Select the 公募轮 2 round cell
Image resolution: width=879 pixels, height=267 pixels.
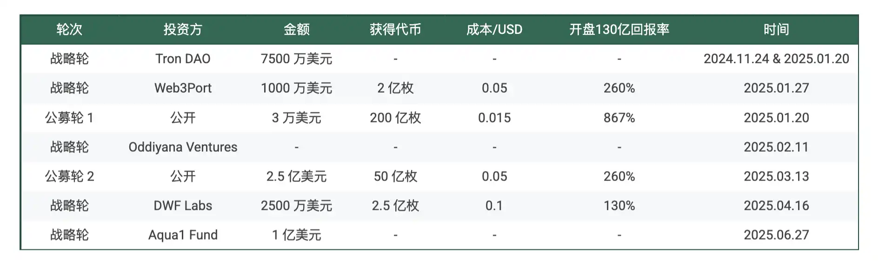pos(69,177)
